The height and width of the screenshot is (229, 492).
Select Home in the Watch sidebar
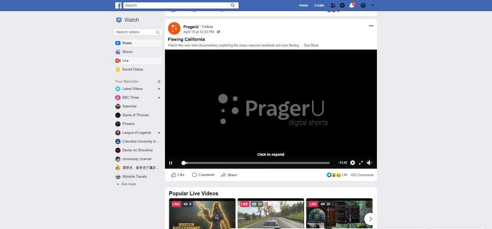(138, 43)
